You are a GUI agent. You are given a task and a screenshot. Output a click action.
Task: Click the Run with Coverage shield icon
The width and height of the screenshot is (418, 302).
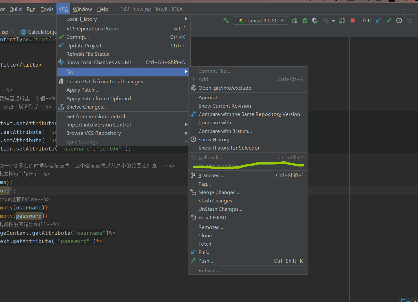pyautogui.click(x=315, y=20)
